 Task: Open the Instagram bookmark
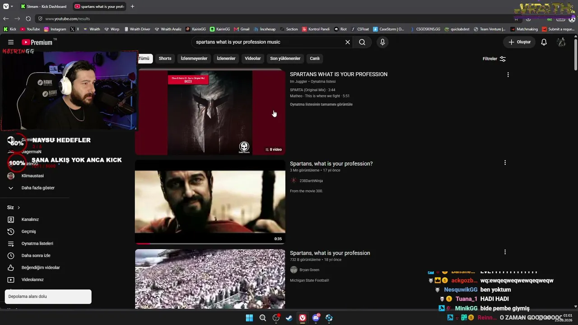(55, 29)
